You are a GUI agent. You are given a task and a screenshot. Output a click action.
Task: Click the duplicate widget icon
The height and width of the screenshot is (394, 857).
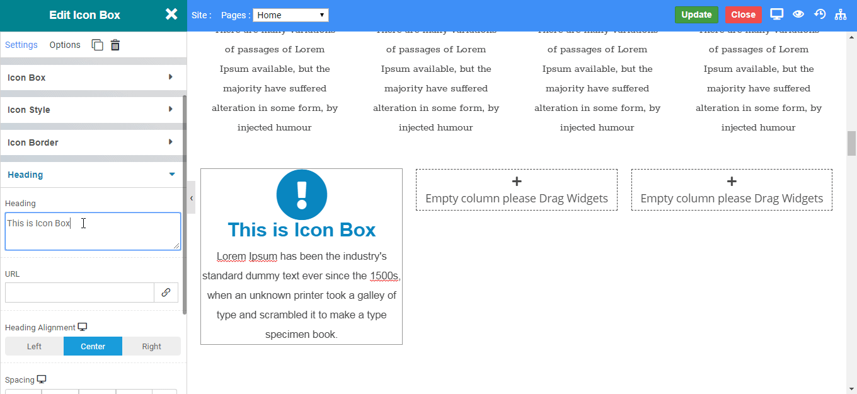(x=97, y=45)
